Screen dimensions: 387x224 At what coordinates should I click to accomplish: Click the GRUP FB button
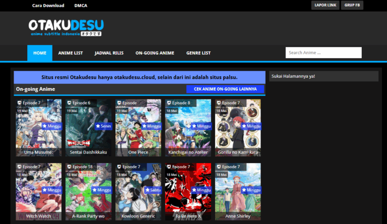(352, 5)
